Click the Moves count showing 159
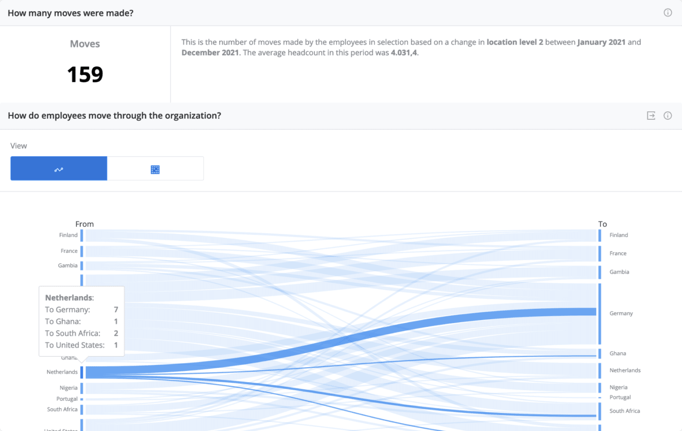This screenshot has height=431, width=682. point(85,74)
